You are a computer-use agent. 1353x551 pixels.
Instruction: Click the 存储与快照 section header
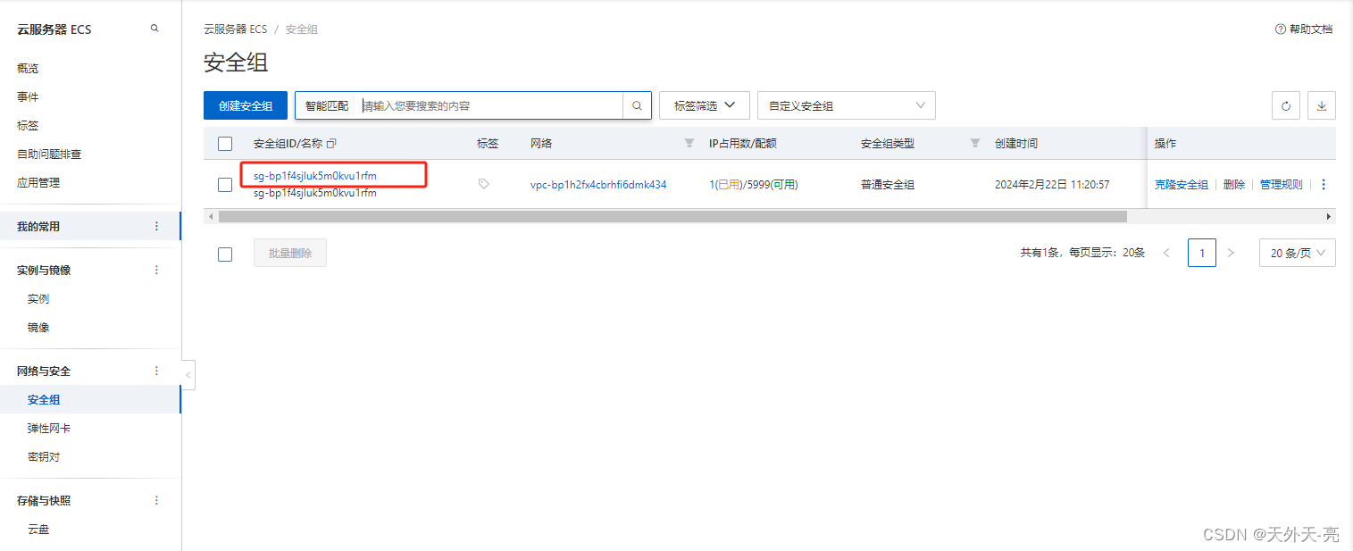(x=44, y=501)
